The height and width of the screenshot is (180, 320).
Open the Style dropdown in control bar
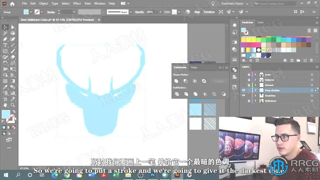[179, 12]
